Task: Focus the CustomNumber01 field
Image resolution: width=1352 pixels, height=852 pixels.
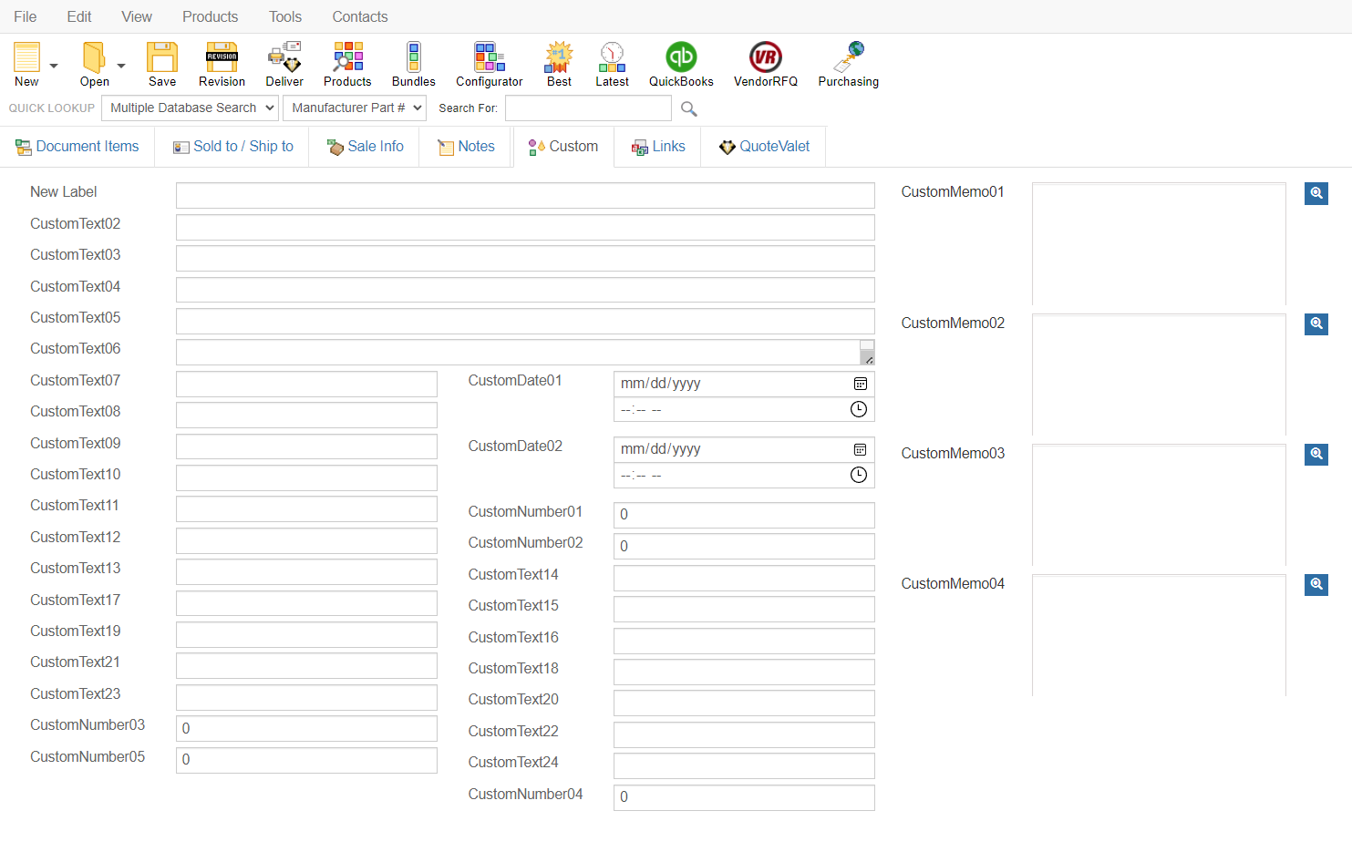Action: click(x=743, y=515)
